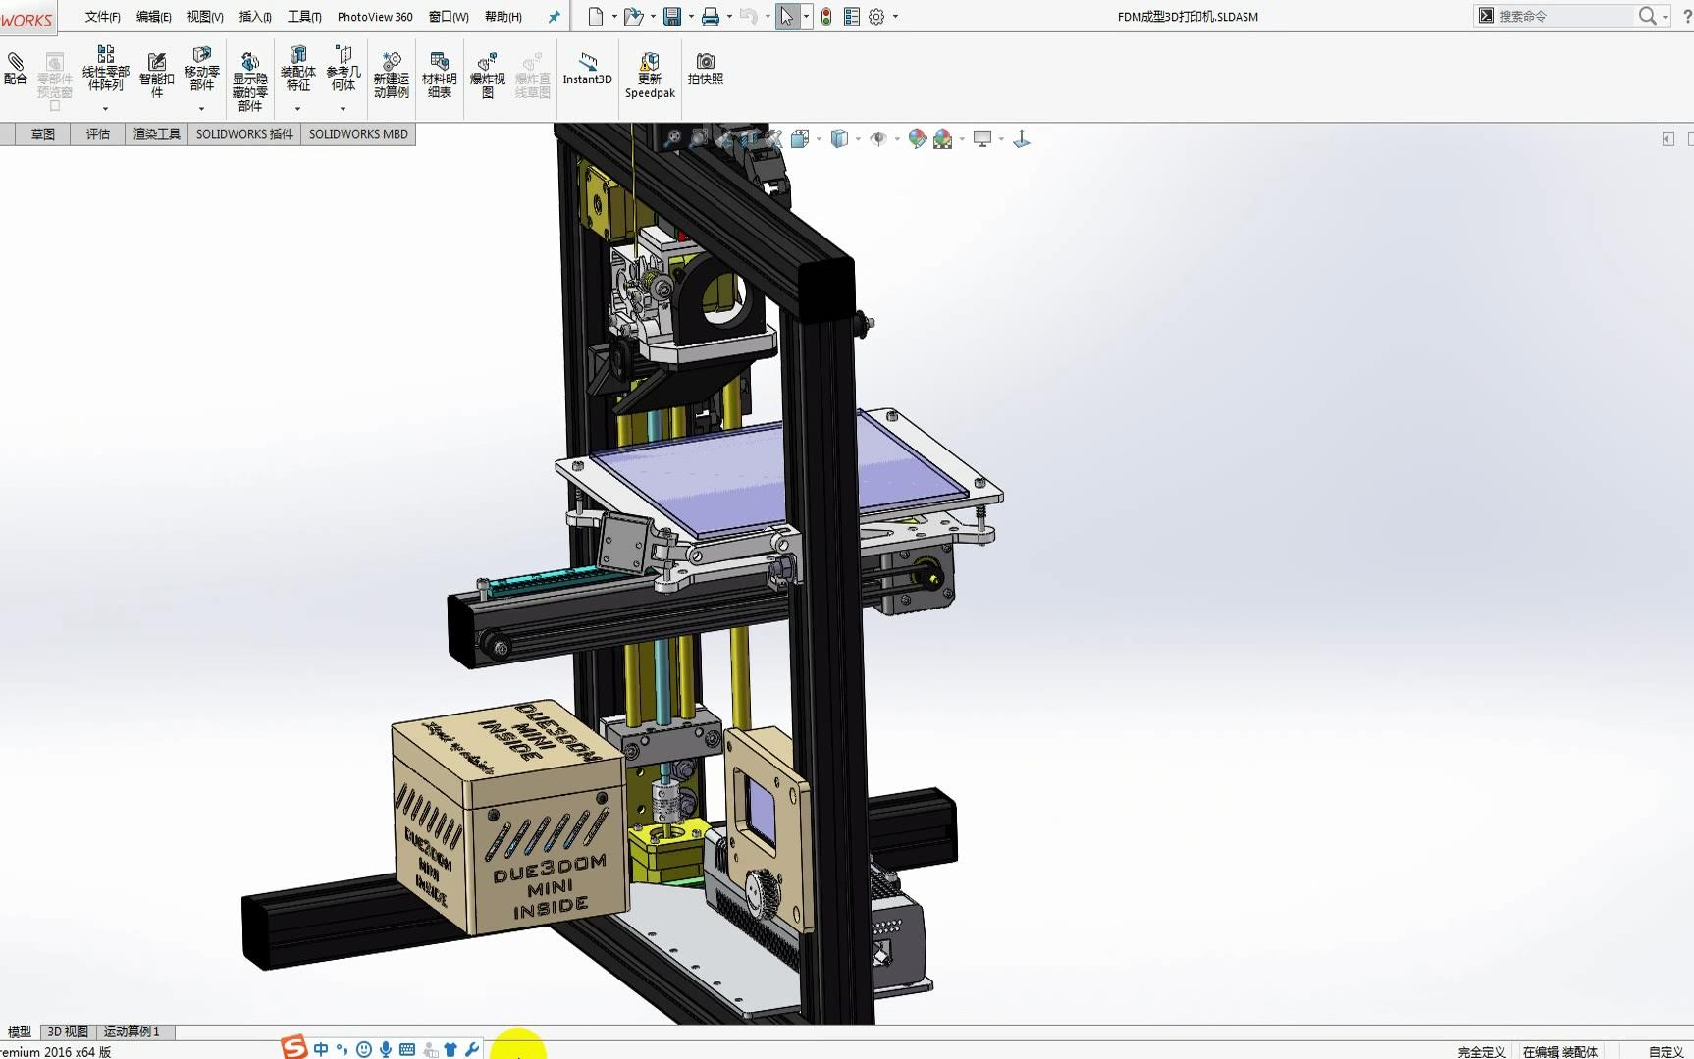
Task: Toggle Sogou 中 Chinese input mode
Action: [x=321, y=1049]
